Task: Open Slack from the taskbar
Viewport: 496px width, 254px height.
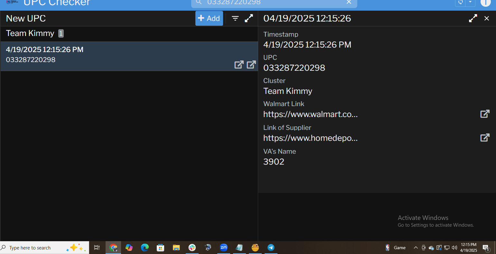Action: (x=192, y=248)
